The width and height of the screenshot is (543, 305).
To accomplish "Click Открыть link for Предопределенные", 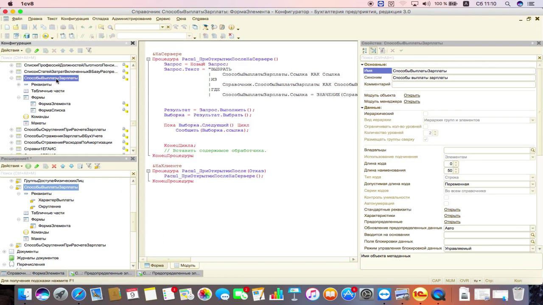I will 452,222.
